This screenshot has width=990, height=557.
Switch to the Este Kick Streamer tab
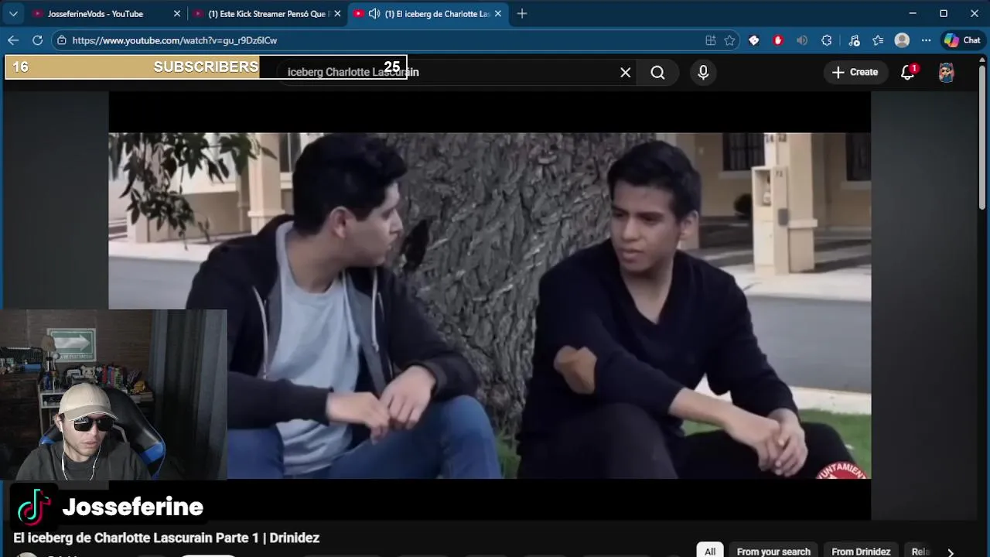tap(267, 14)
